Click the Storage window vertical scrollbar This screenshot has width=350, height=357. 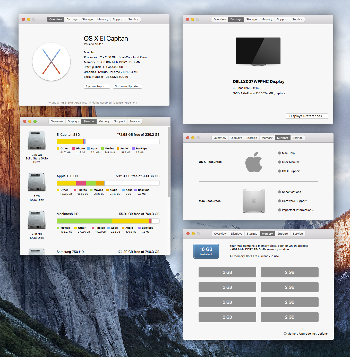(x=169, y=162)
